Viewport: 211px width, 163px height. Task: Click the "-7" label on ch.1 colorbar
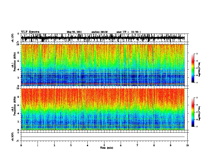click(x=197, y=83)
